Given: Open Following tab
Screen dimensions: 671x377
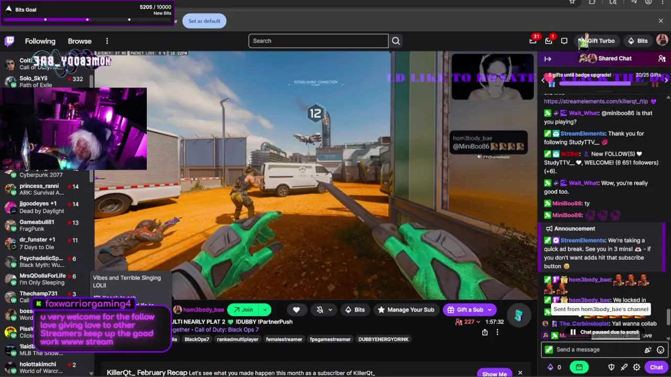Looking at the screenshot, I should 40,41.
